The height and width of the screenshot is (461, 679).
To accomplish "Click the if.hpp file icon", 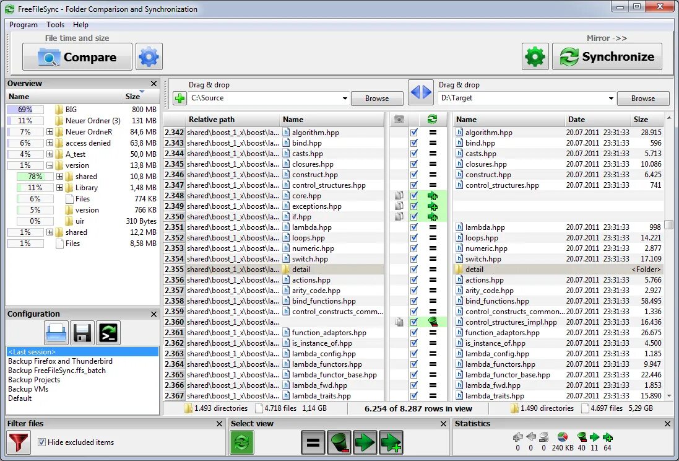I will point(286,217).
